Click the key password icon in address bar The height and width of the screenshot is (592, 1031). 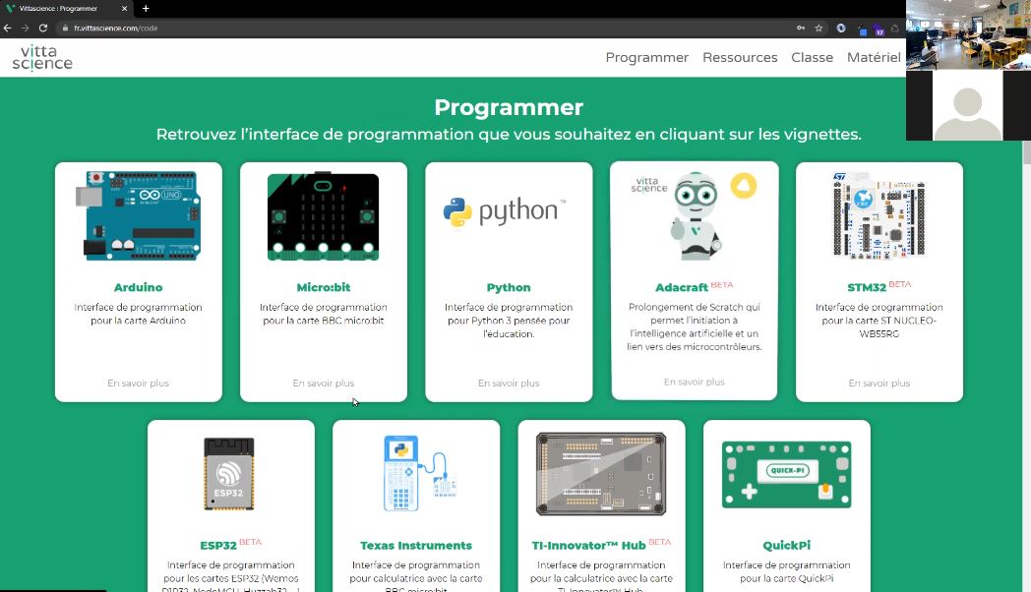pos(800,29)
